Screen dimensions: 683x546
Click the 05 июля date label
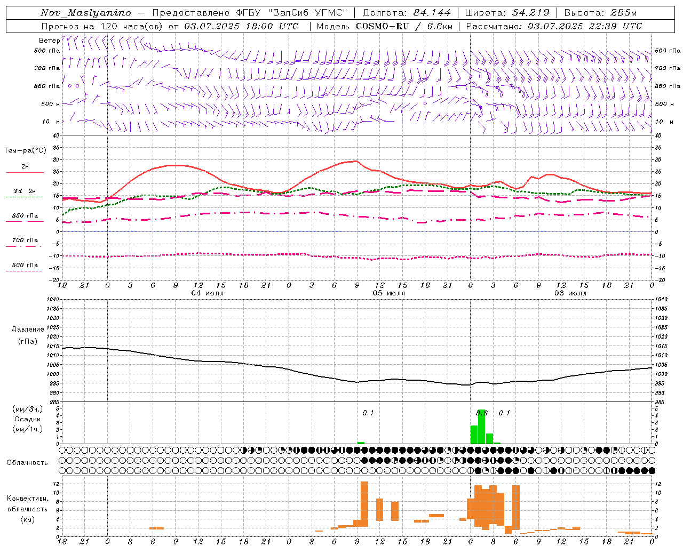coord(389,293)
